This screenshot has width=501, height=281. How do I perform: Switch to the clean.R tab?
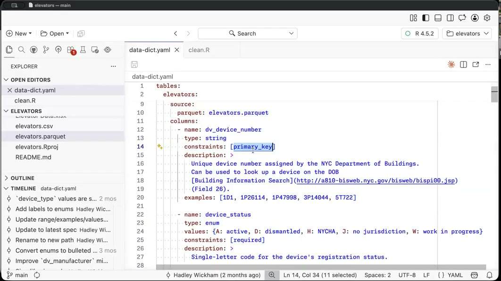coord(199,50)
